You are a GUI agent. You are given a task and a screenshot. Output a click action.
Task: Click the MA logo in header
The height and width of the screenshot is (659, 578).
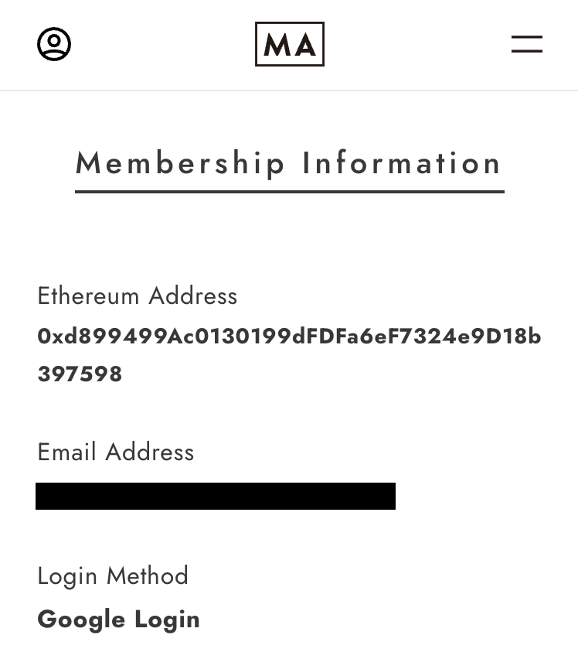(290, 44)
